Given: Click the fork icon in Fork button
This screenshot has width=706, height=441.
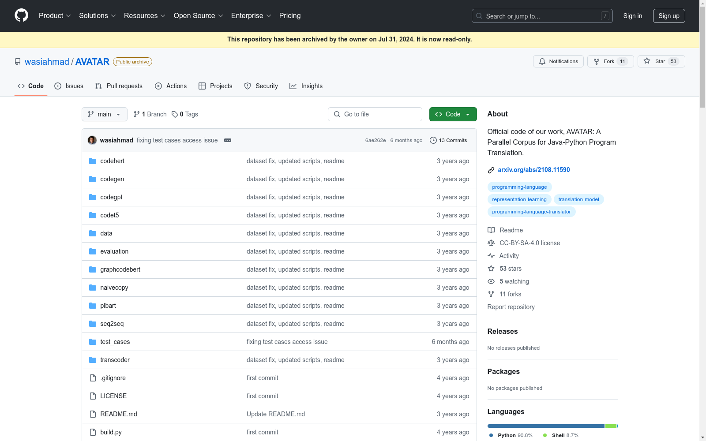Looking at the screenshot, I should 597,61.
